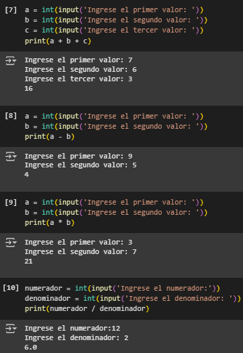The height and width of the screenshot is (353, 243).
Task: Select the output result 21
Action: point(28,262)
